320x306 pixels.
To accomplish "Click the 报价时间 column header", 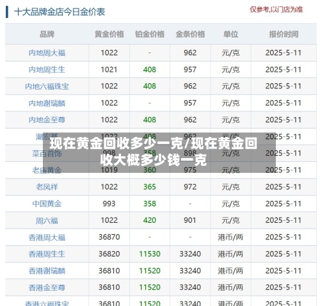I will point(284,34).
